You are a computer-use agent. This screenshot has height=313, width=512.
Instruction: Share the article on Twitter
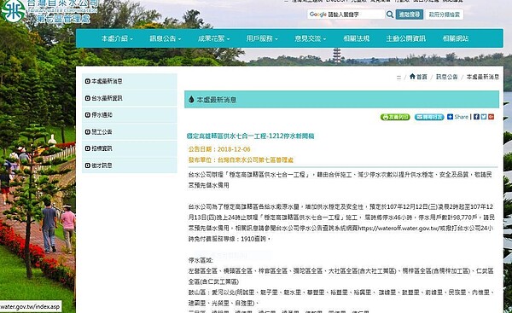pos(484,117)
